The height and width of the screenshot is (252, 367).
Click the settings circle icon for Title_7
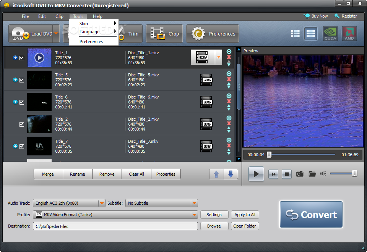click(x=229, y=140)
